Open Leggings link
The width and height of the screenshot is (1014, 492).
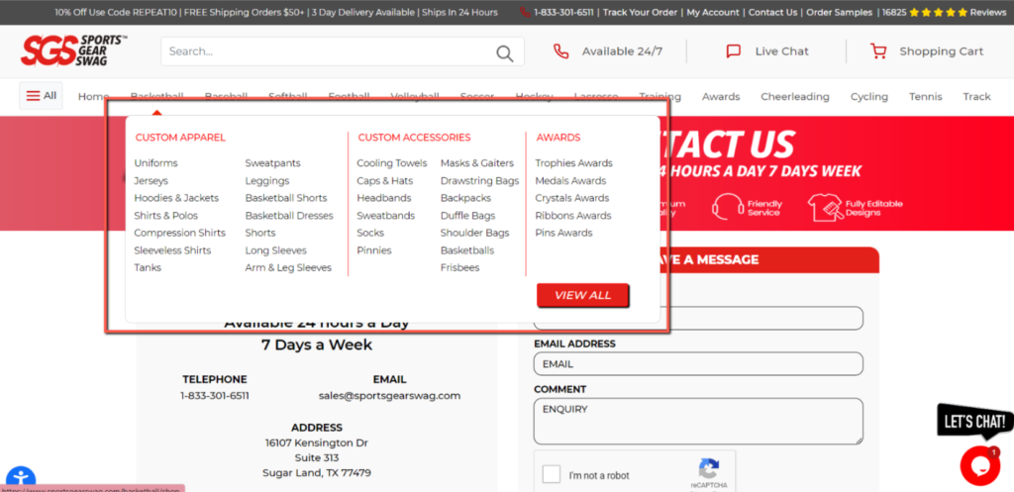pyautogui.click(x=267, y=180)
